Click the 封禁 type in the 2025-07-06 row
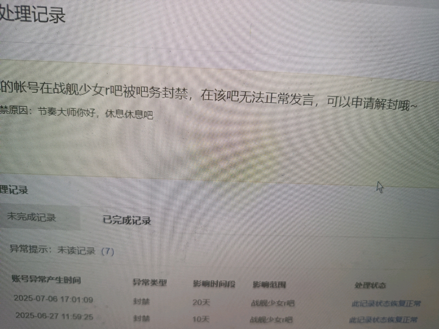Image resolution: width=439 pixels, height=329 pixels. point(141,301)
